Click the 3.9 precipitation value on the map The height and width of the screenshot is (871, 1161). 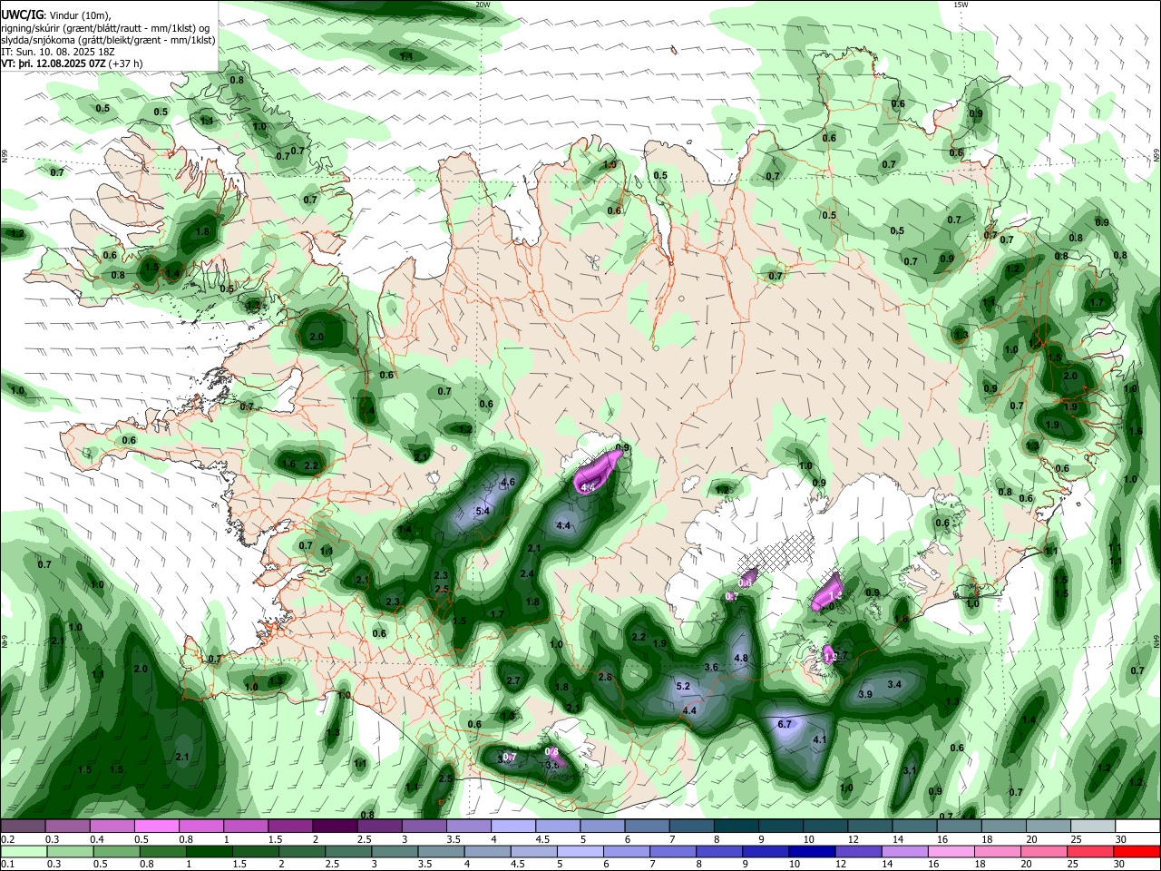865,694
